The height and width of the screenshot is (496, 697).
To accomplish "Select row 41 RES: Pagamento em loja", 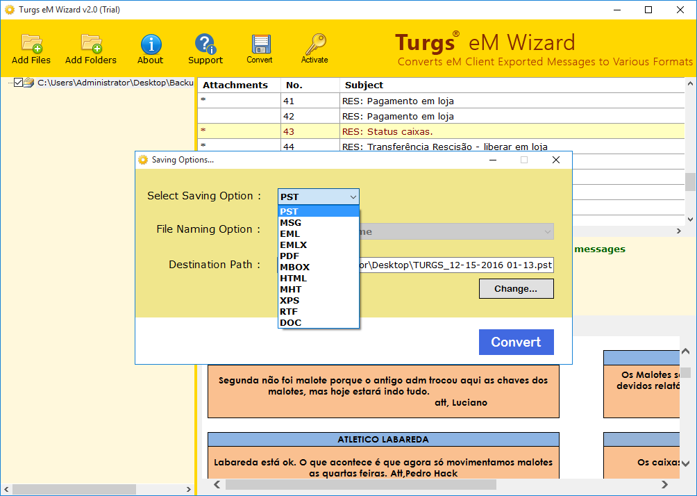I will [x=441, y=101].
